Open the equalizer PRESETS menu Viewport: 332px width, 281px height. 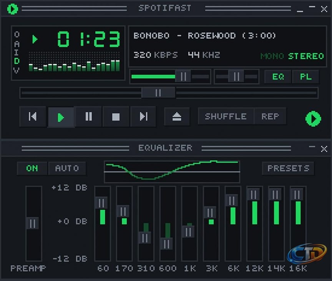coord(288,169)
